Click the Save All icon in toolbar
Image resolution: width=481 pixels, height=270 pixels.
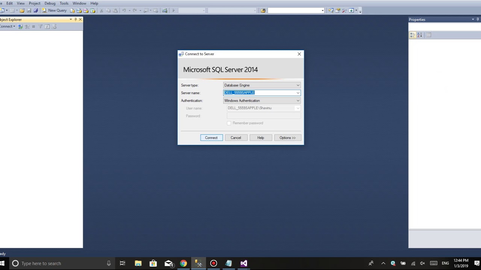[x=36, y=10]
